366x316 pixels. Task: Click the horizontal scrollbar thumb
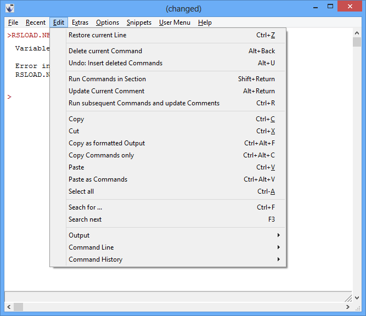click(18, 307)
